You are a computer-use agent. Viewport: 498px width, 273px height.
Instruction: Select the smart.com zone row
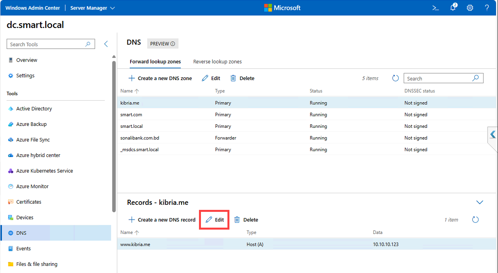307,114
